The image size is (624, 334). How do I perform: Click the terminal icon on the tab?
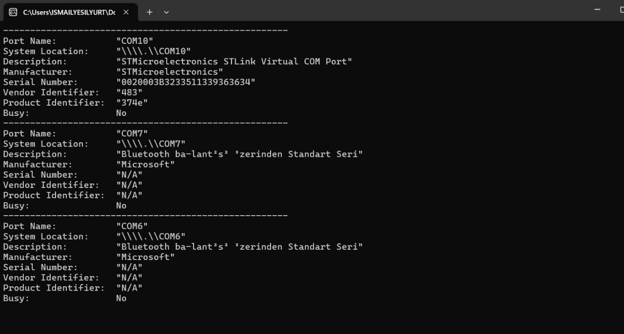(x=13, y=12)
